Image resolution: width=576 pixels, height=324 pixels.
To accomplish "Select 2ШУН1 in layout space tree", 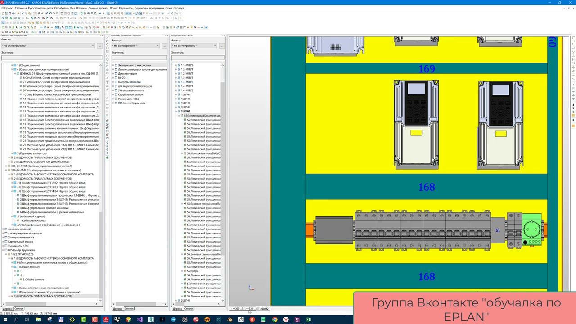I will tap(185, 107).
